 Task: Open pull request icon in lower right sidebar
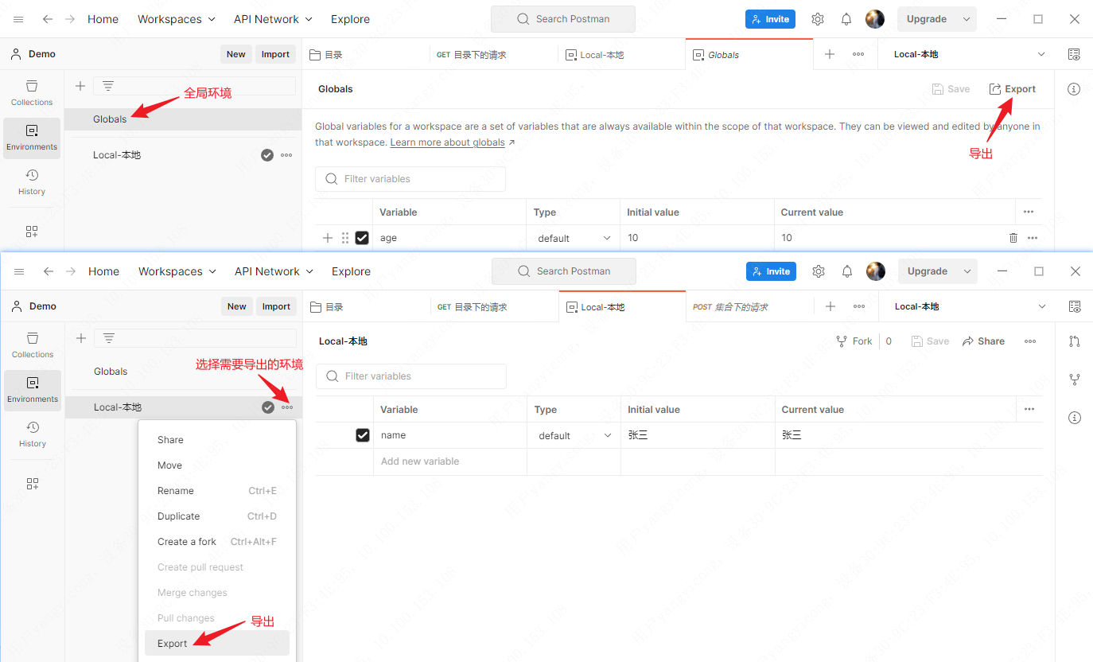1075,341
